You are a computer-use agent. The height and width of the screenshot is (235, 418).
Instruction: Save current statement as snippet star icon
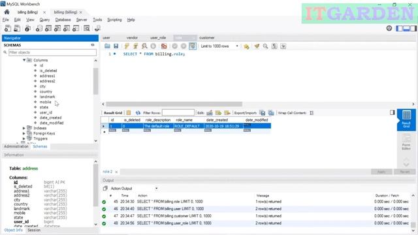tap(246, 46)
